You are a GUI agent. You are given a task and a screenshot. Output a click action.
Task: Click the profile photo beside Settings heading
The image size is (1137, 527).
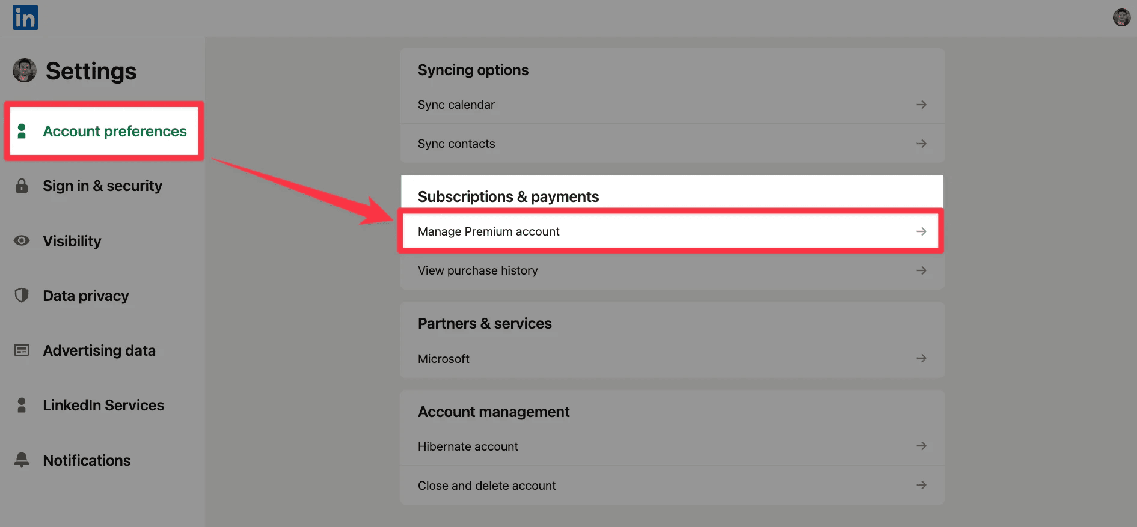click(x=25, y=70)
